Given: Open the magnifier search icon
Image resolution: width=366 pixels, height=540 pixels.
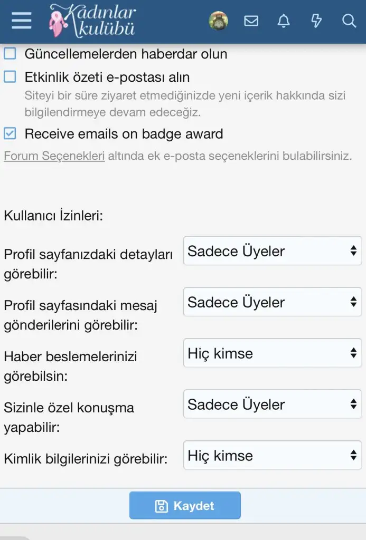Looking at the screenshot, I should [349, 21].
